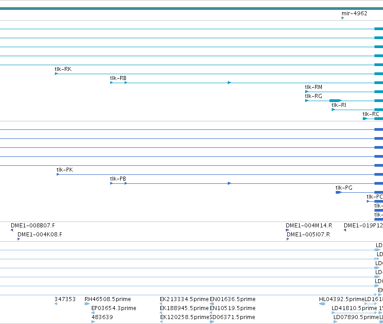Image resolution: width=383 pixels, height=324 pixels.
Task: Select the tlk-RG transcript label
Action: 314,96
